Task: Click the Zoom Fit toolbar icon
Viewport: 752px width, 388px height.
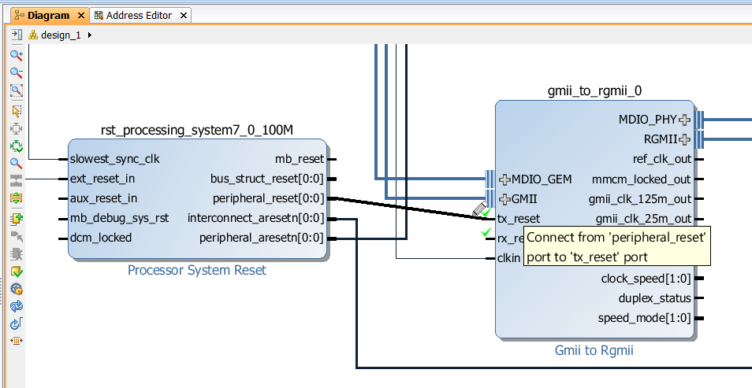Action: pos(17,91)
